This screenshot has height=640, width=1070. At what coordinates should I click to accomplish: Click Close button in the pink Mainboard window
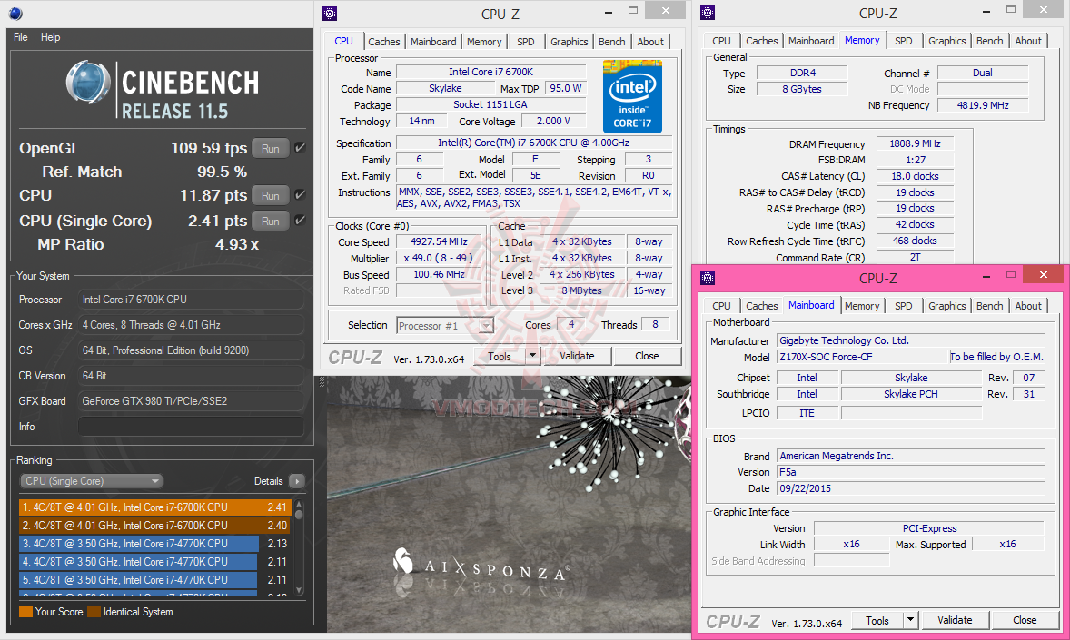[x=1025, y=619]
